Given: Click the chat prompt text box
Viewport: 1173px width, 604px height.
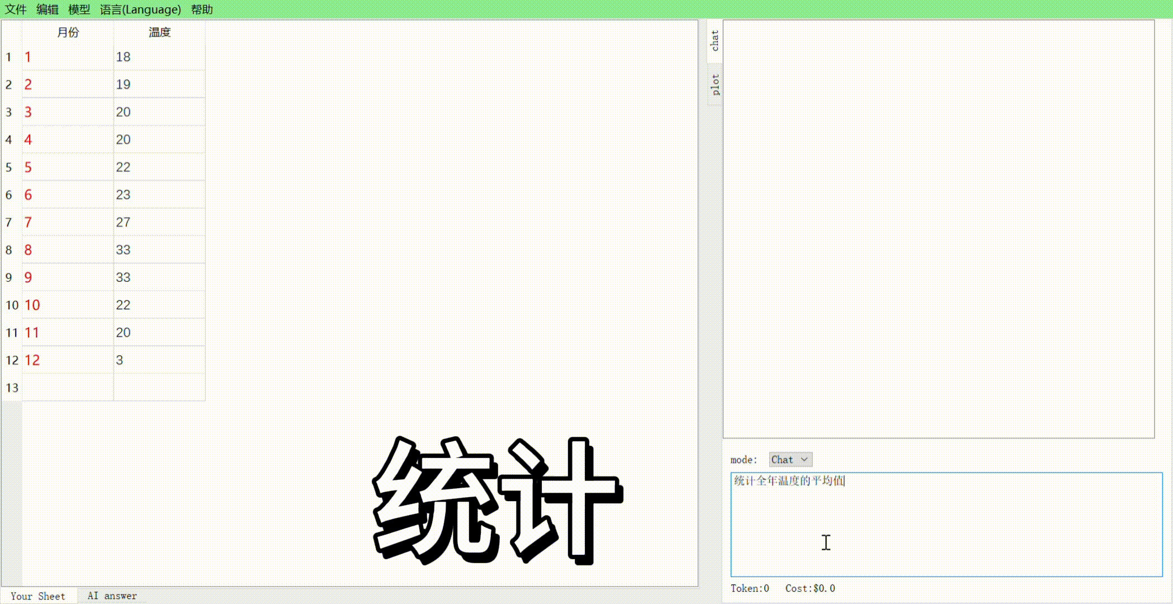Looking at the screenshot, I should coord(946,524).
